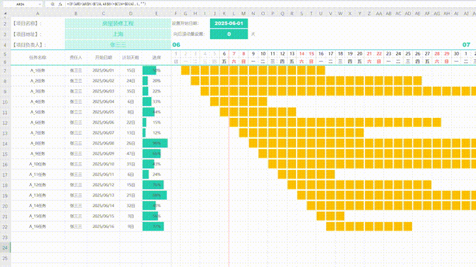Click the 设置开始日期 label
Viewport: 476px width, 267px height.
pyautogui.click(x=186, y=23)
